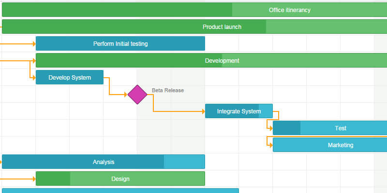Click the Beta Release milestone diamond
Screen dimensions: 387x193
point(137,95)
